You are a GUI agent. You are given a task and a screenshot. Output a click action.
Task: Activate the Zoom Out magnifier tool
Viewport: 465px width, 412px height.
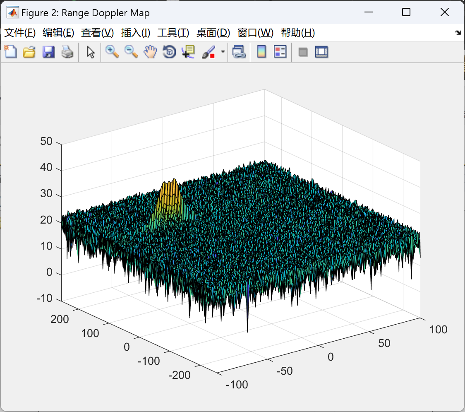click(x=131, y=52)
